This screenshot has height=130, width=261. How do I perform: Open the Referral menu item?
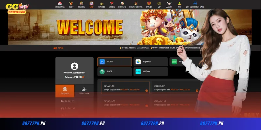click(68, 108)
